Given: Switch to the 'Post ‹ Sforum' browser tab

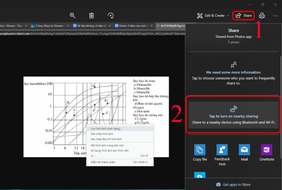Looking at the screenshot, I should 11,26.
